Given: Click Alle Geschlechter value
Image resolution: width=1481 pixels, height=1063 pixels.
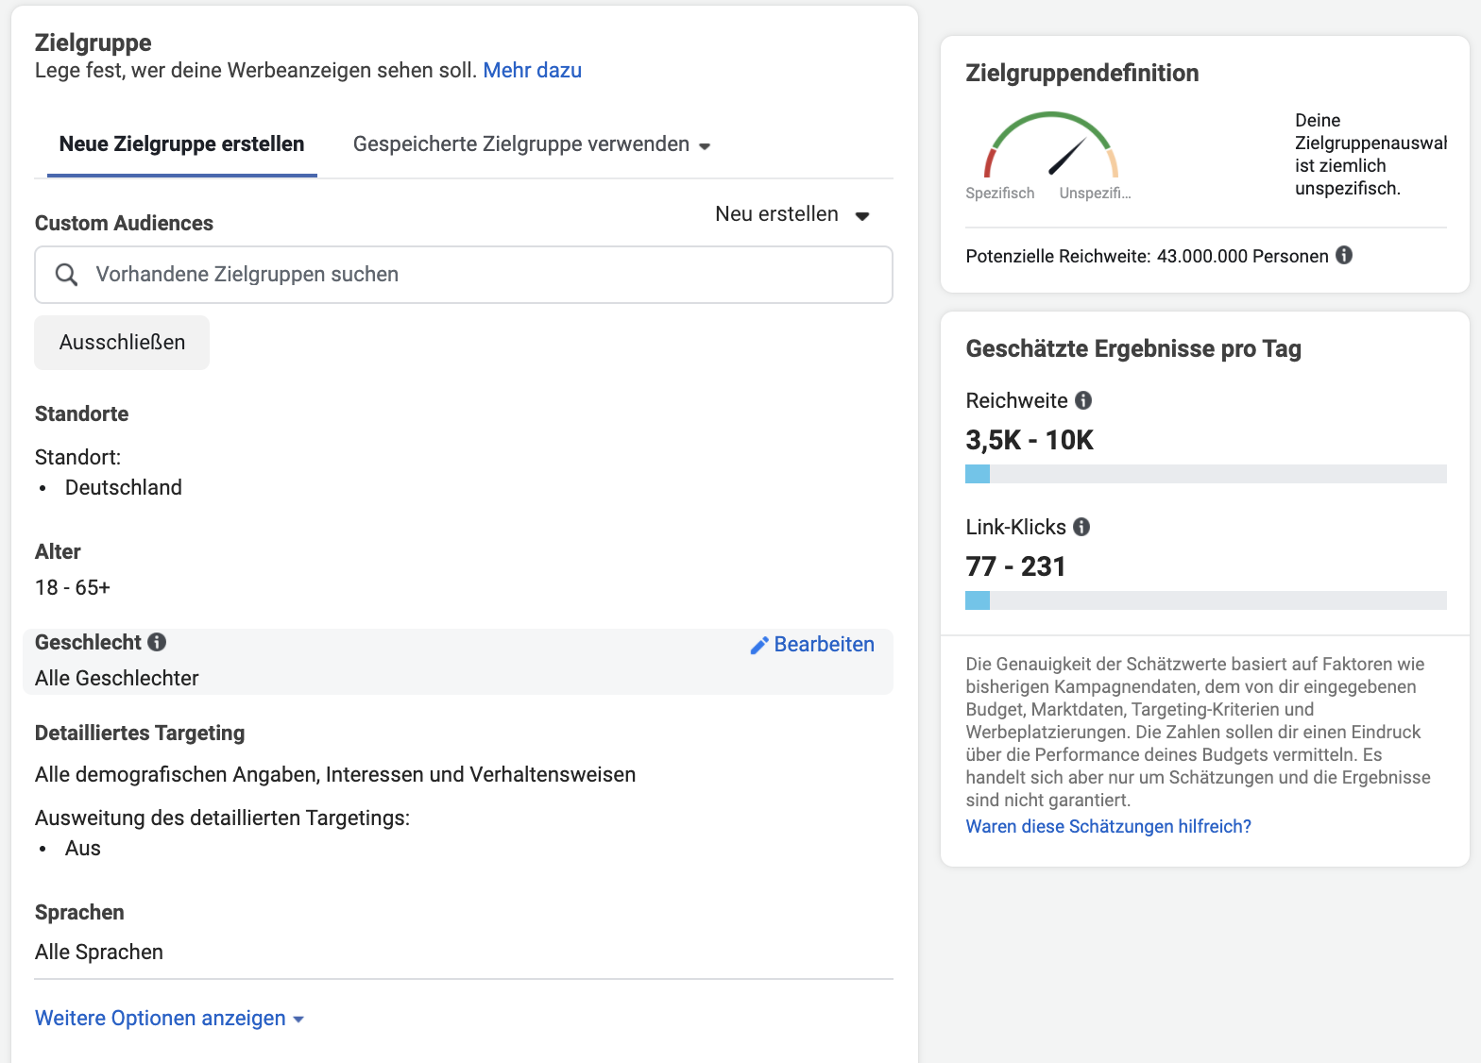Looking at the screenshot, I should [x=117, y=679].
